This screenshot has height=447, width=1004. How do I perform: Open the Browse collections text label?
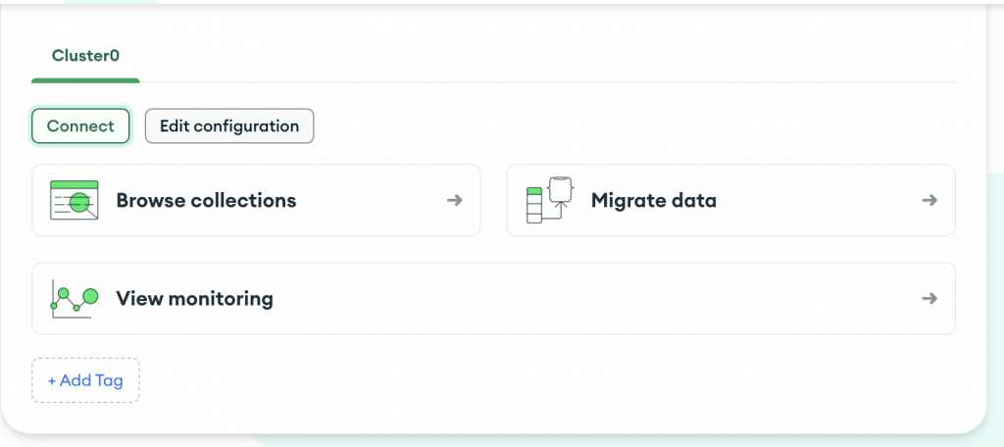(206, 200)
